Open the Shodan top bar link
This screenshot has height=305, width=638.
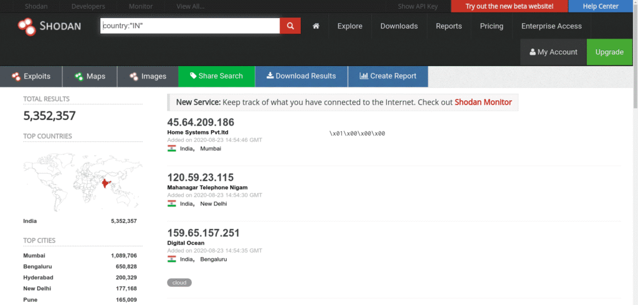[35, 6]
